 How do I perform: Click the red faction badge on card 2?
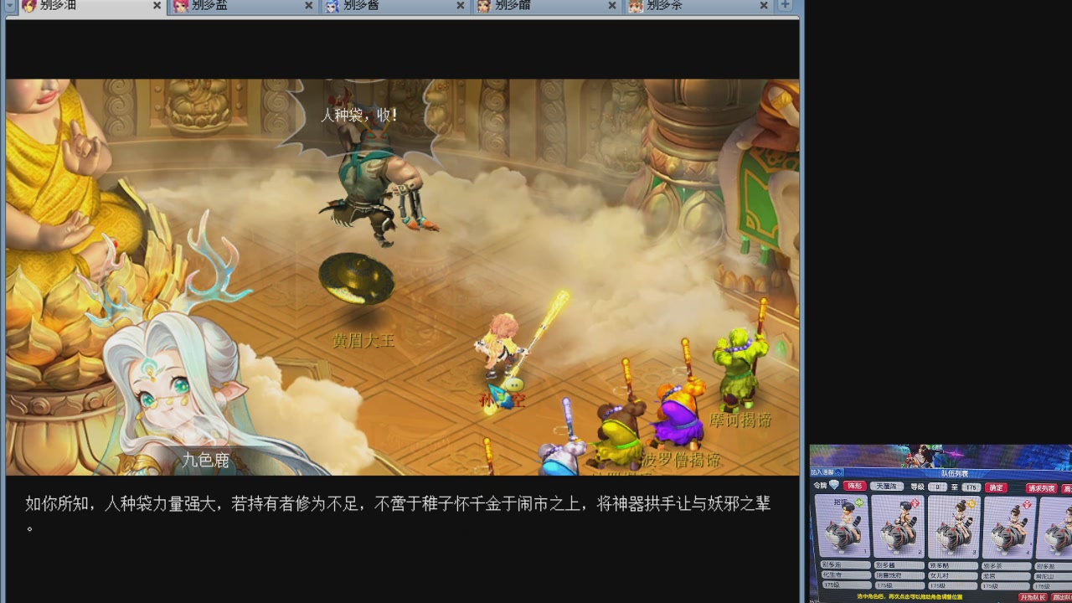[915, 502]
